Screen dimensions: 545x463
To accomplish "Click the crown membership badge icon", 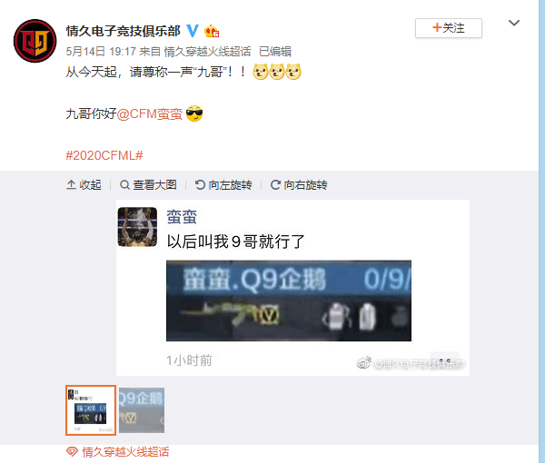I will pyautogui.click(x=212, y=31).
